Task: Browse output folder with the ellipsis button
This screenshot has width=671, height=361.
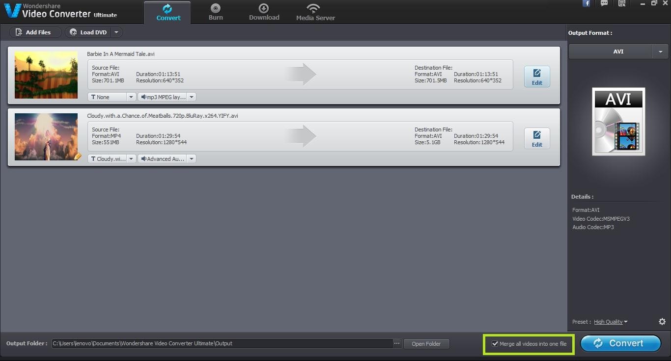Action: (x=397, y=344)
